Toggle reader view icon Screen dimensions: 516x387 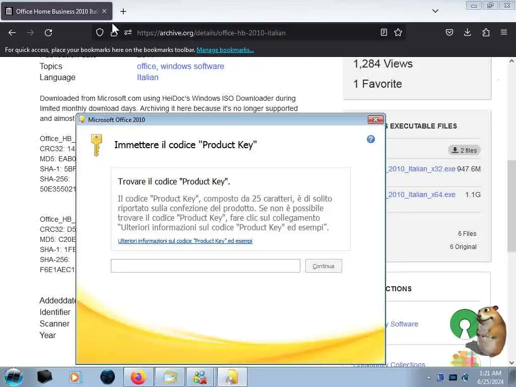(x=383, y=32)
